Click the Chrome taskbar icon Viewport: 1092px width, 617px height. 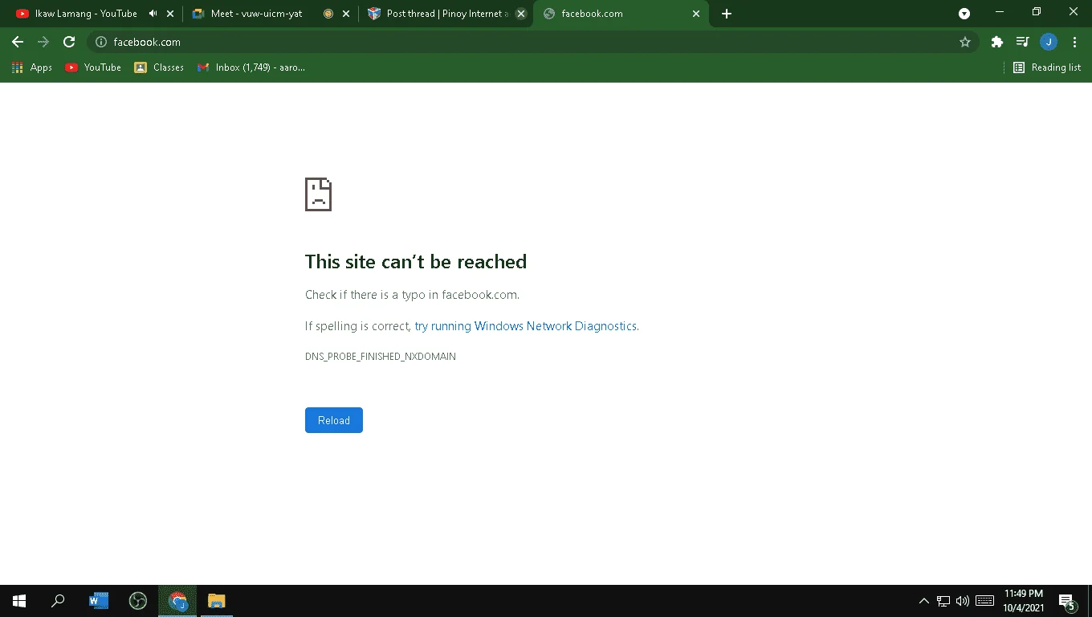tap(177, 600)
